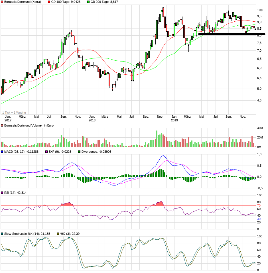Click the red Borussia Dortmund (Xetra) legend swatch
This screenshot has width=268, height=273.
[2, 2]
